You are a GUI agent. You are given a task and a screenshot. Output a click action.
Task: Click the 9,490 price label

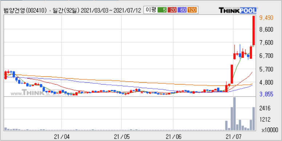[x=266, y=18]
